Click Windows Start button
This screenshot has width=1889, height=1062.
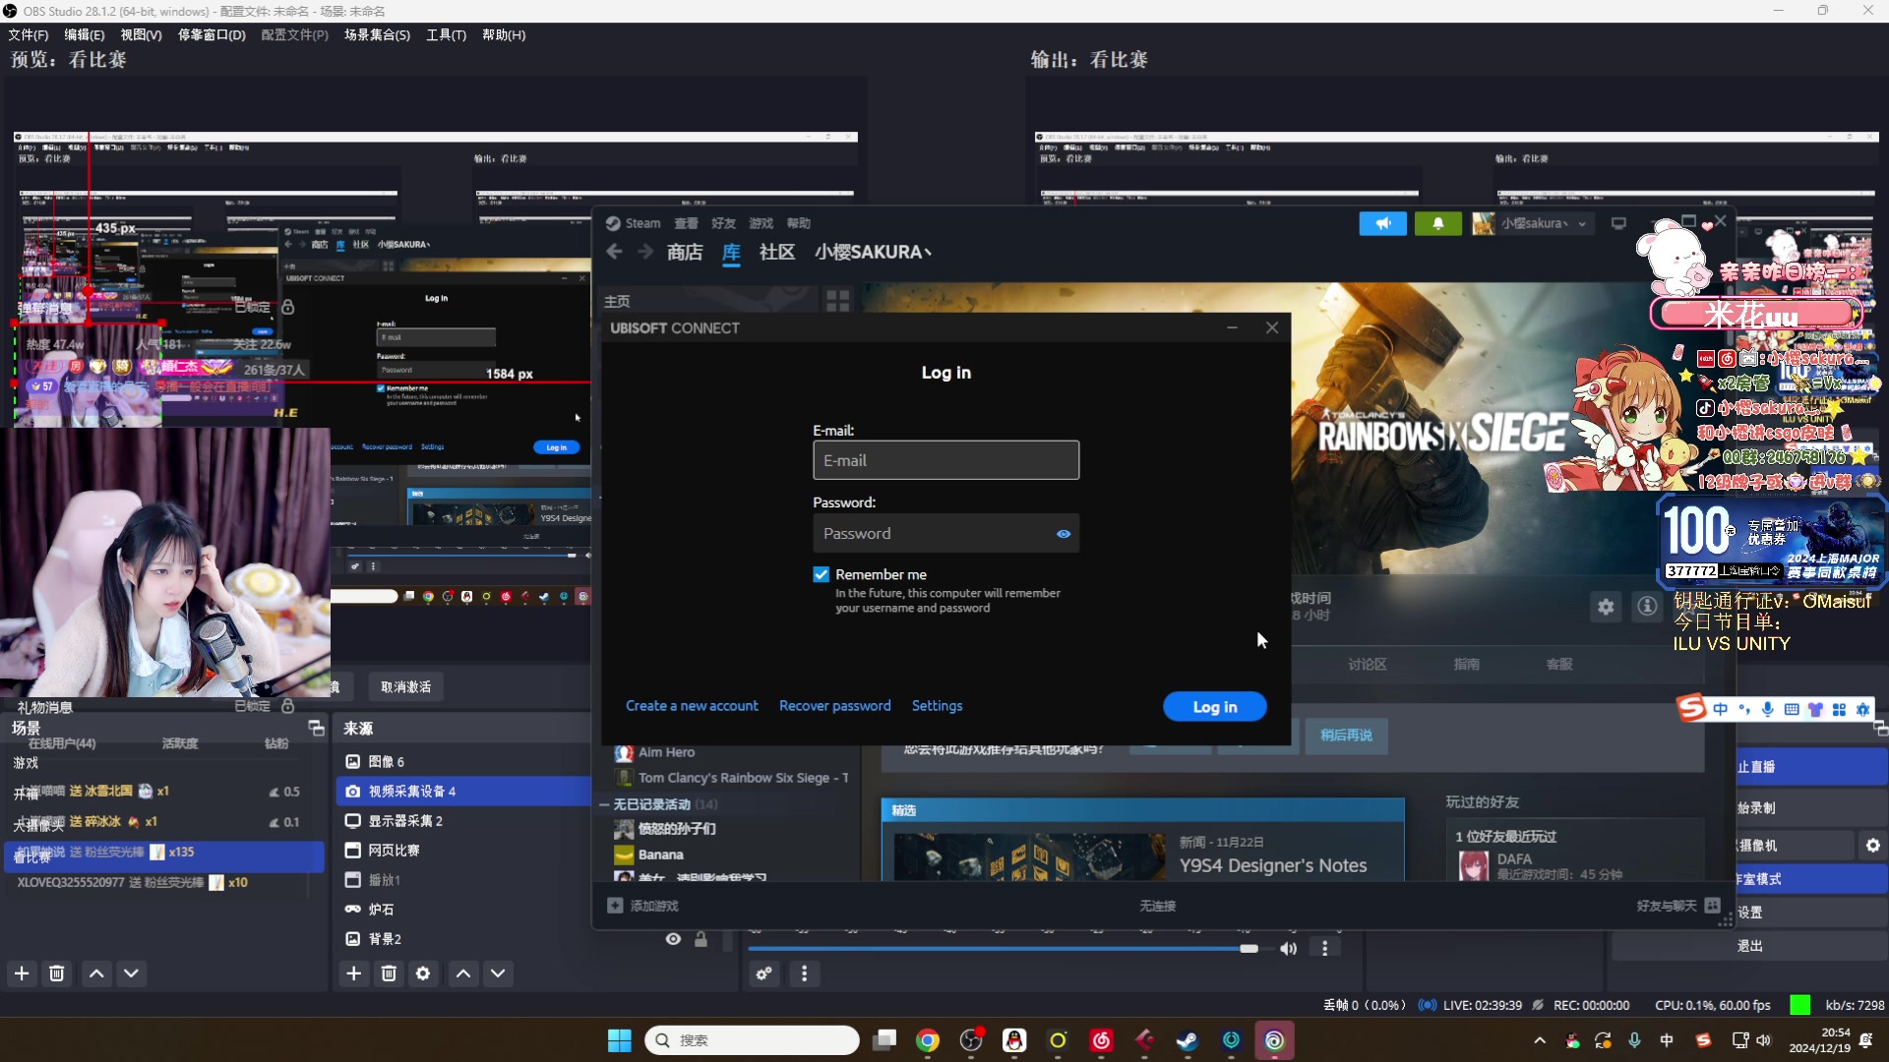click(620, 1040)
